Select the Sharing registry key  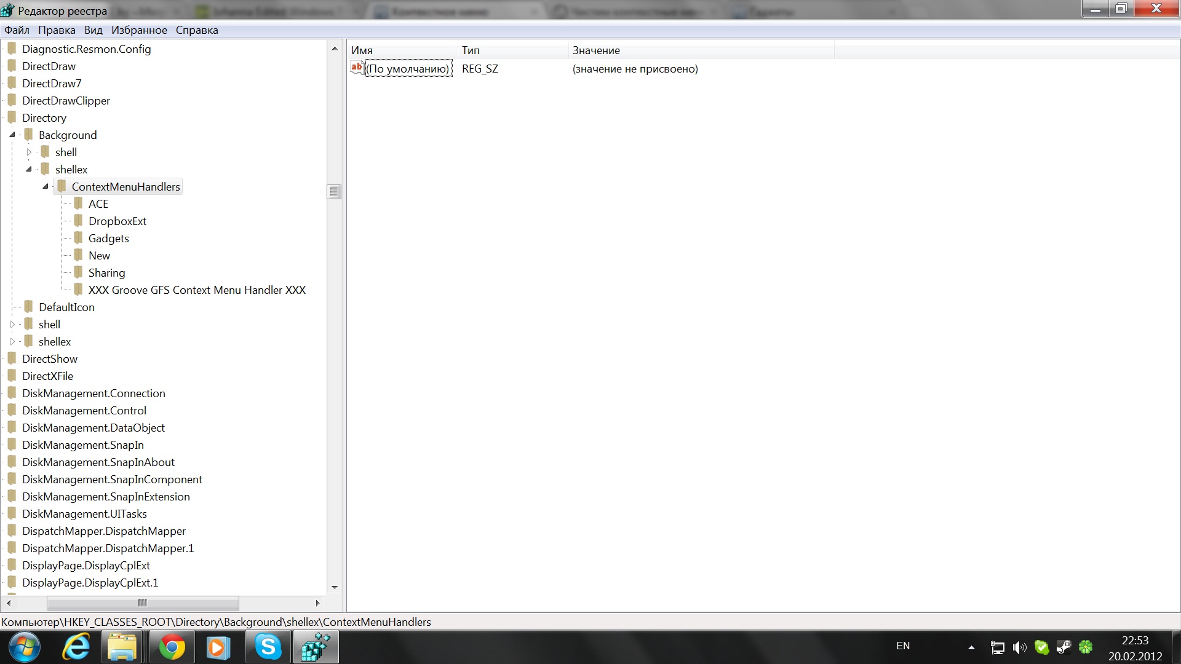pos(106,272)
